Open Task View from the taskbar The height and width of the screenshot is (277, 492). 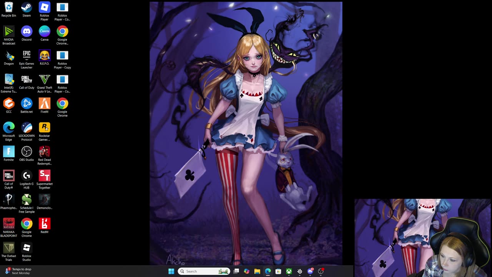pyautogui.click(x=236, y=271)
